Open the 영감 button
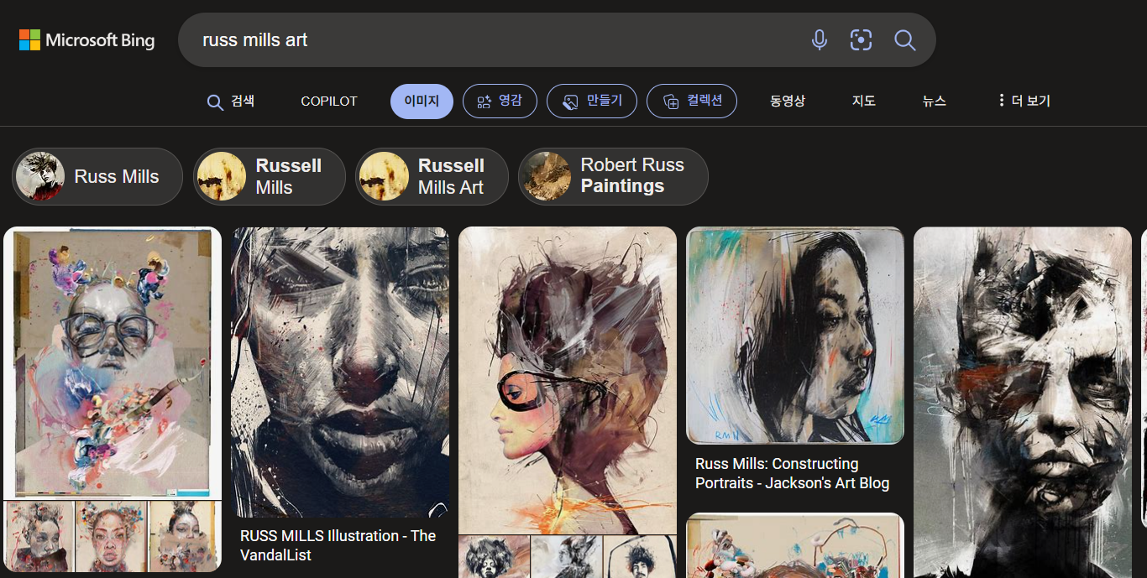 pyautogui.click(x=500, y=102)
